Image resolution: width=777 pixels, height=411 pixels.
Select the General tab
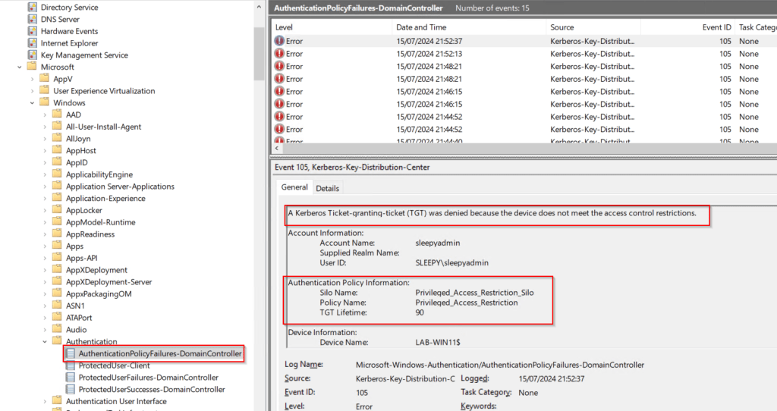294,187
